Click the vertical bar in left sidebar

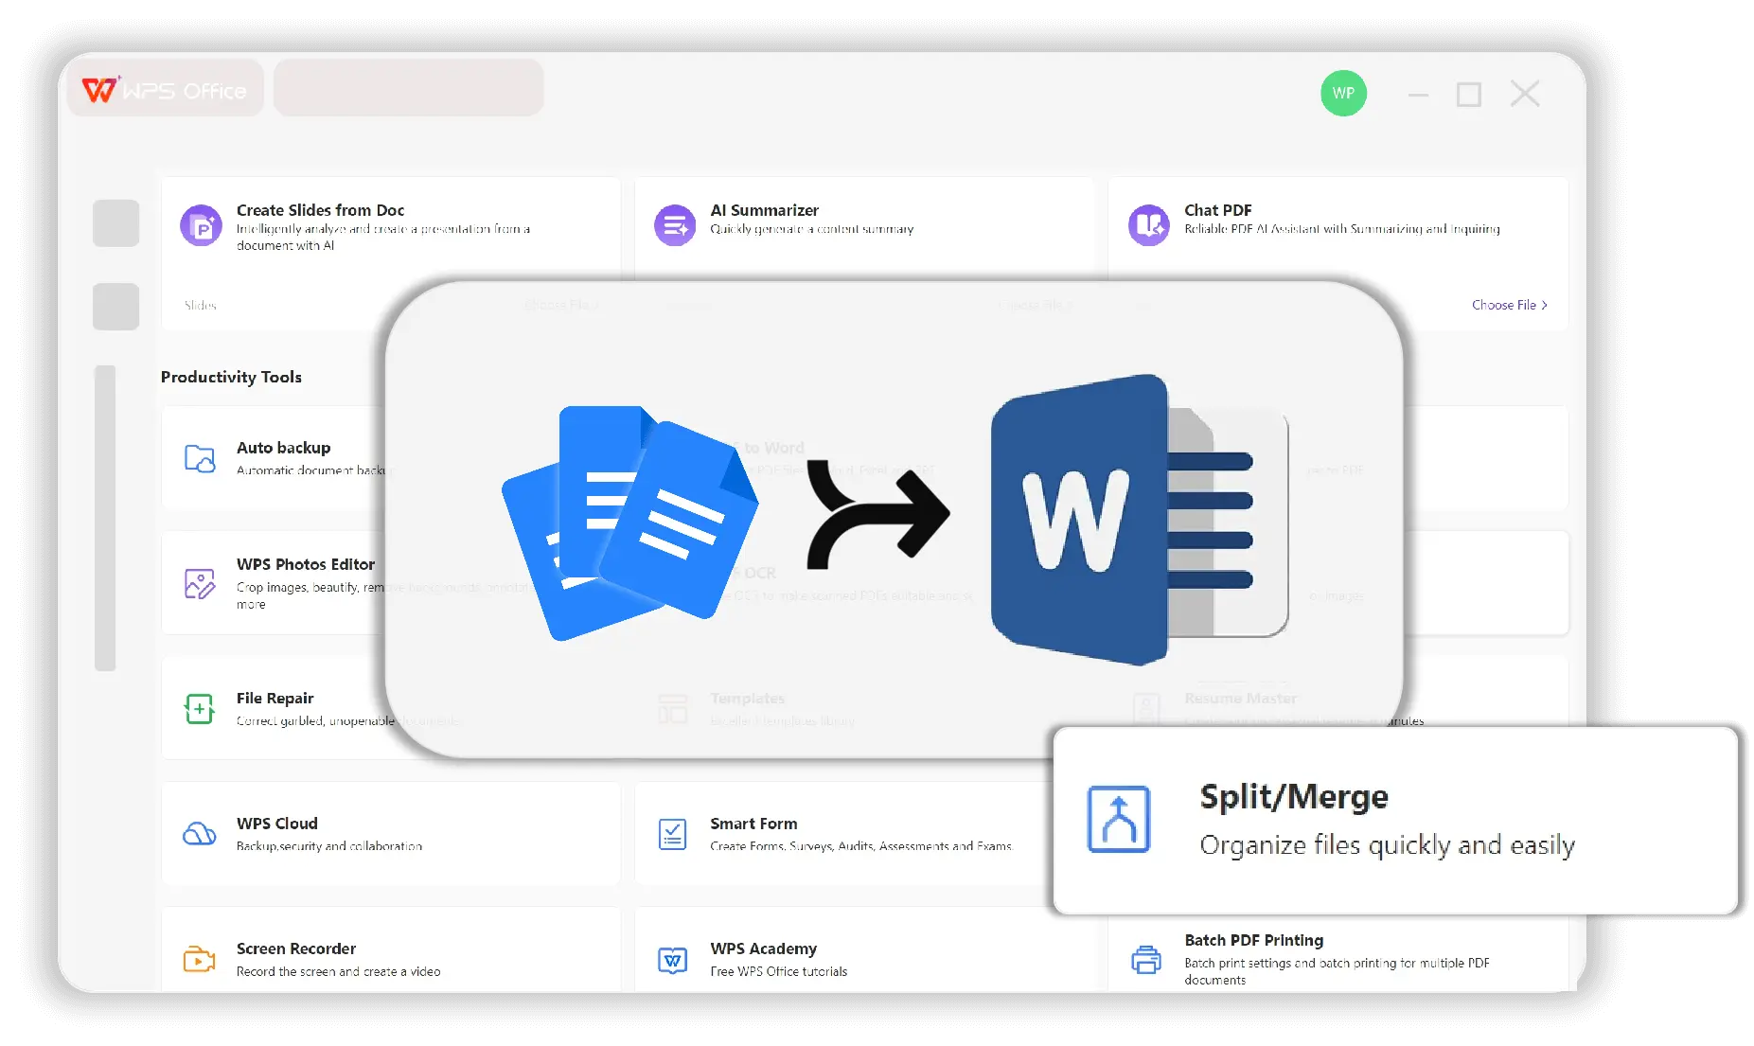[x=105, y=518]
